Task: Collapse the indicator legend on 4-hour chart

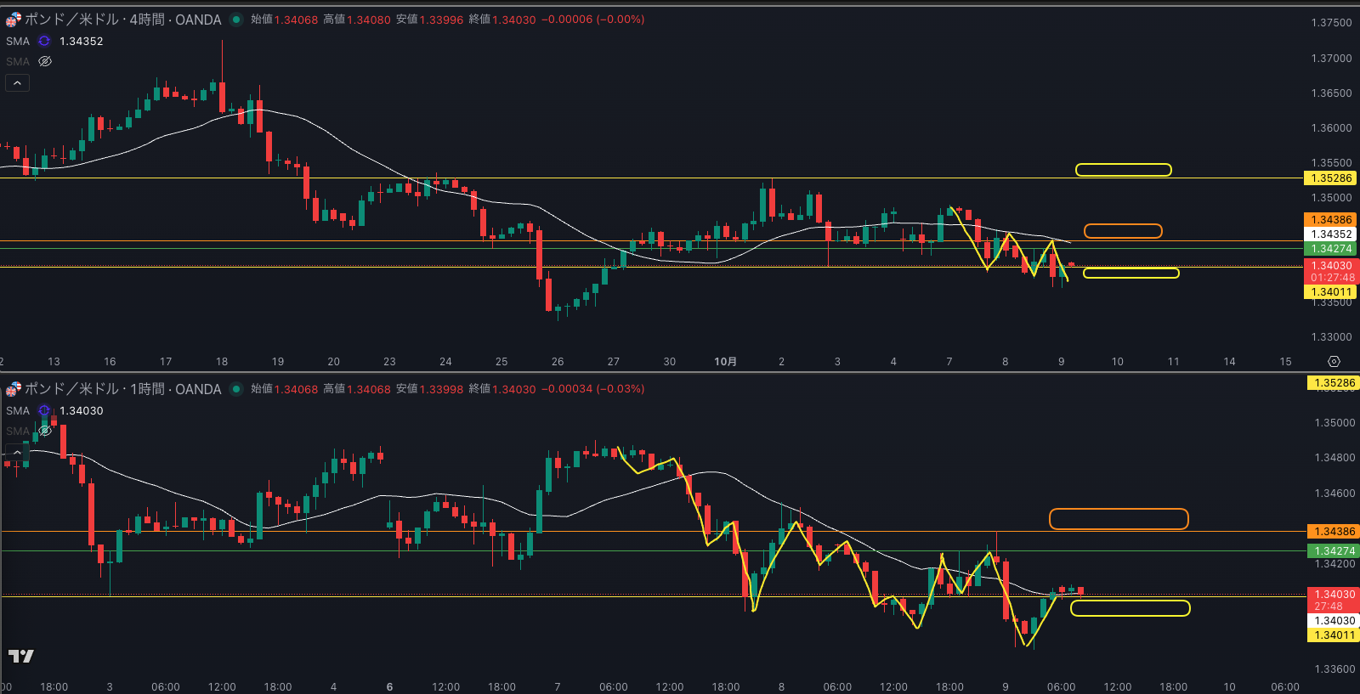Action: coord(17,82)
